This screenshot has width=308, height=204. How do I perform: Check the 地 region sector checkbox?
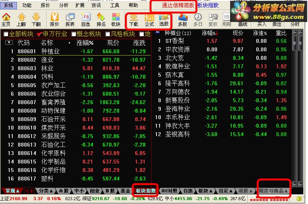click(141, 34)
